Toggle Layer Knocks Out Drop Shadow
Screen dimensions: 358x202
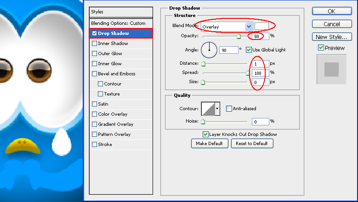pos(205,134)
